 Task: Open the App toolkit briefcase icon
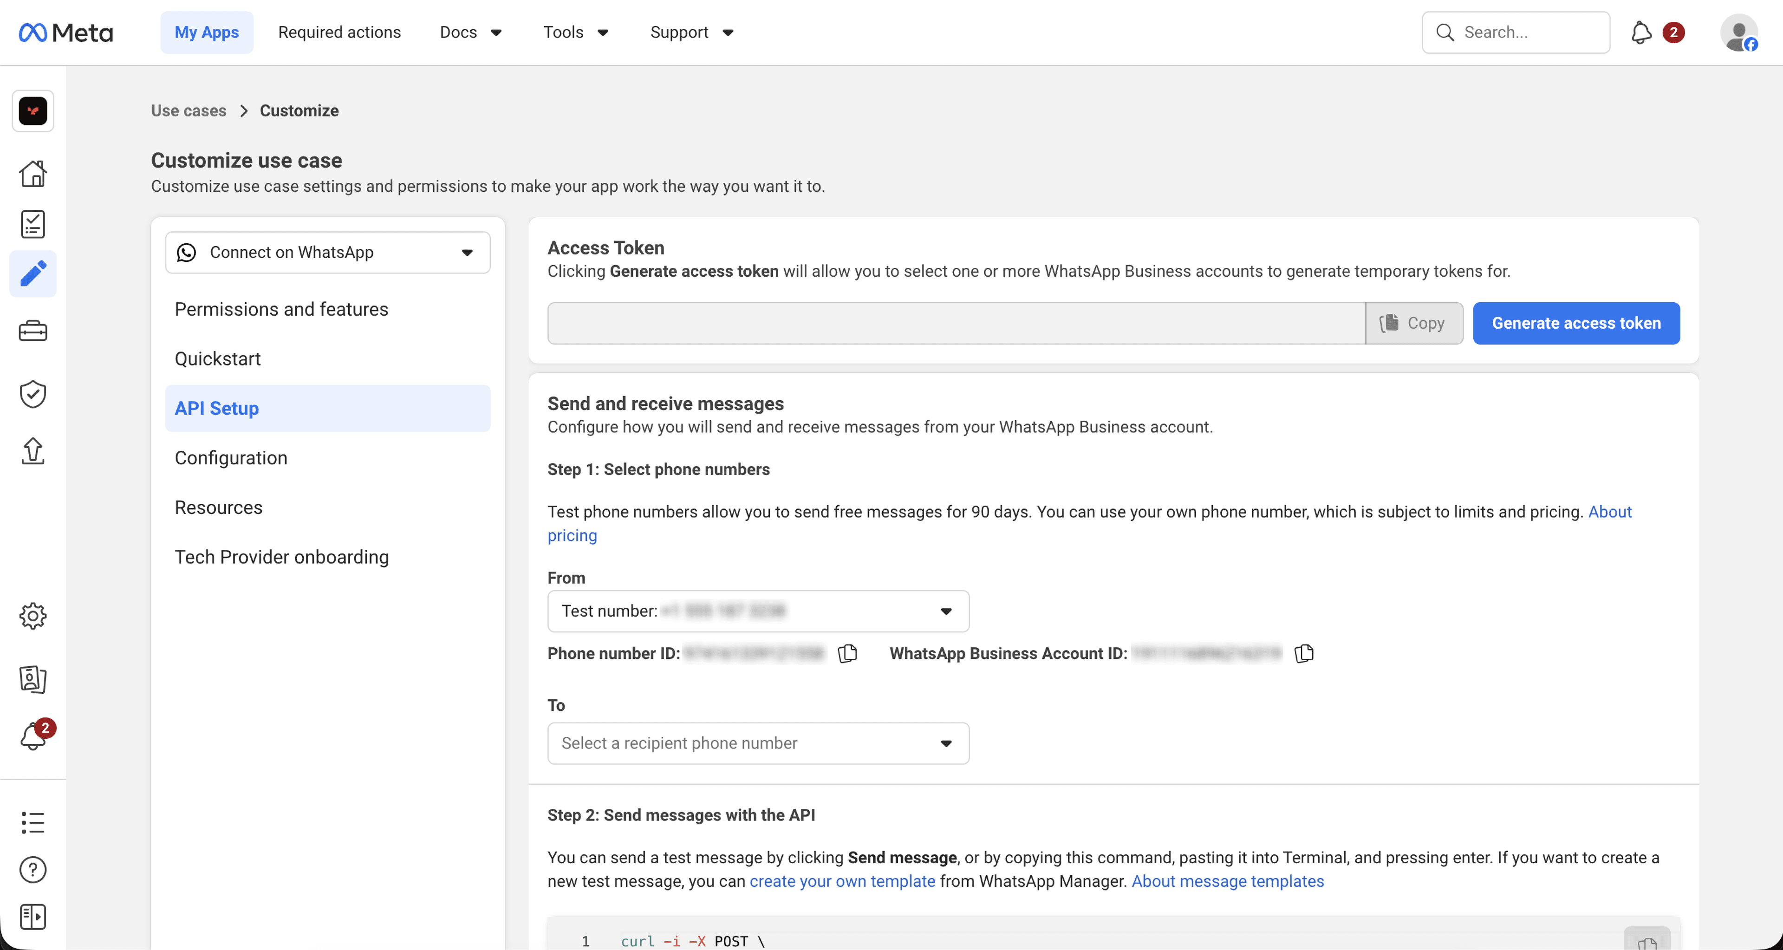tap(33, 331)
